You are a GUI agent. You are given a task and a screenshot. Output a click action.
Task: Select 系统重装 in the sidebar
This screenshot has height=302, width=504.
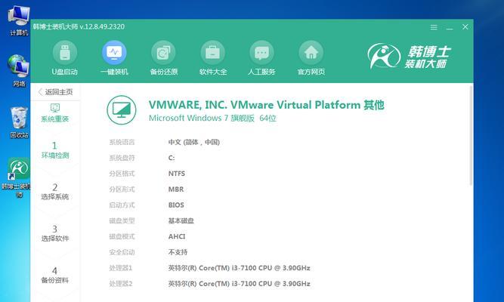tap(55, 113)
